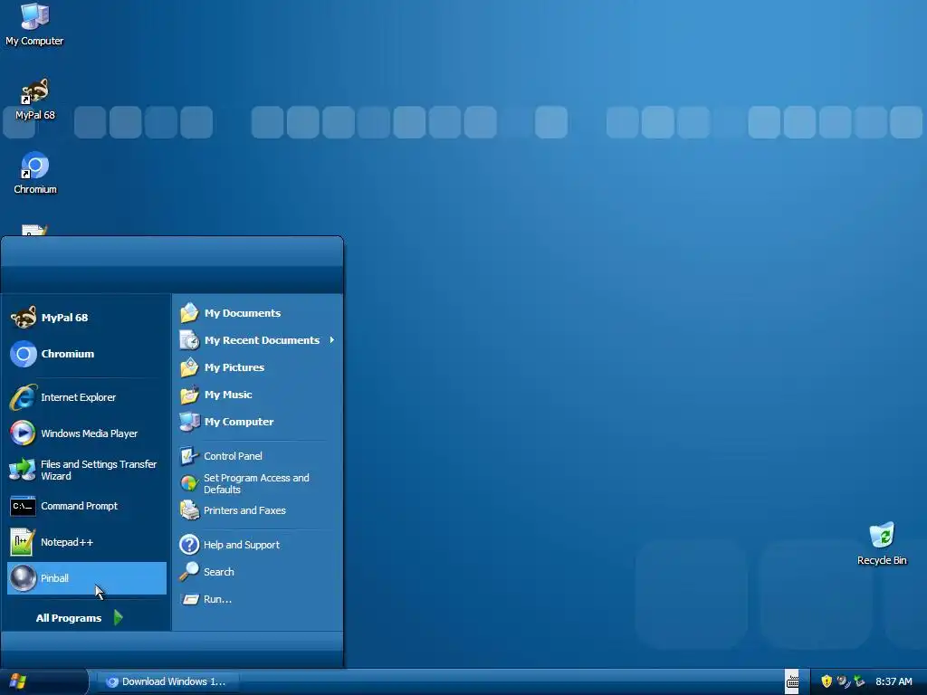Open Control Panel
This screenshot has width=927, height=695.
click(x=257, y=456)
